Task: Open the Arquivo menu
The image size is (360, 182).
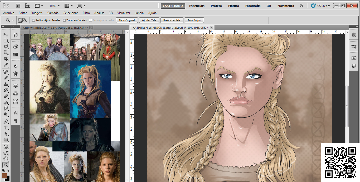Action: click(9, 13)
